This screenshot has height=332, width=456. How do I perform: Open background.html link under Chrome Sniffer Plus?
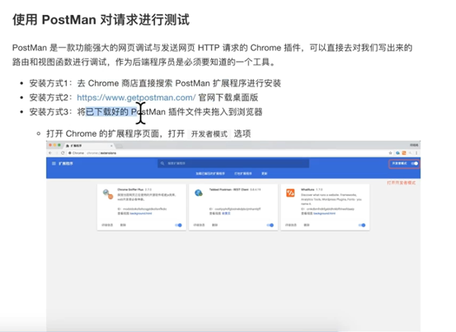point(141,213)
